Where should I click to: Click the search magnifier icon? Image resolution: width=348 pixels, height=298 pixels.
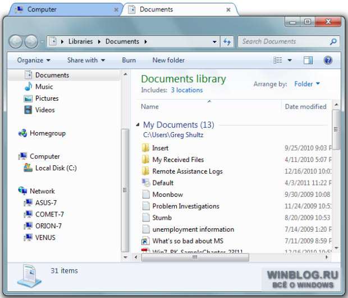[333, 42]
